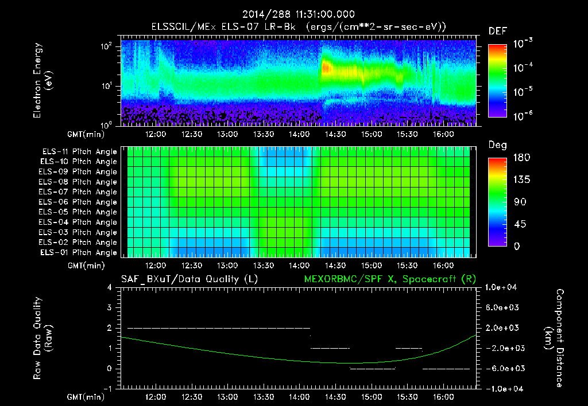The height and width of the screenshot is (406, 588).
Task: Select the Electron Energy (eV) axis label
Action: (x=42, y=80)
